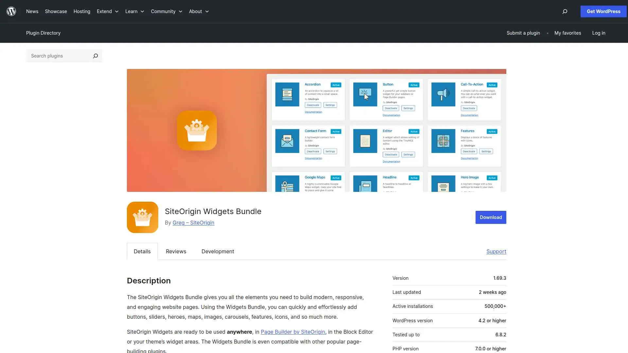
Task: Open the Support section
Action: (496, 251)
